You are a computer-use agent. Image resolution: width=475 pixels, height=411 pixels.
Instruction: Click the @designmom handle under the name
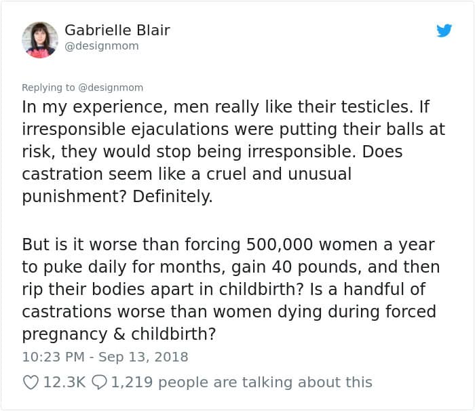point(102,46)
